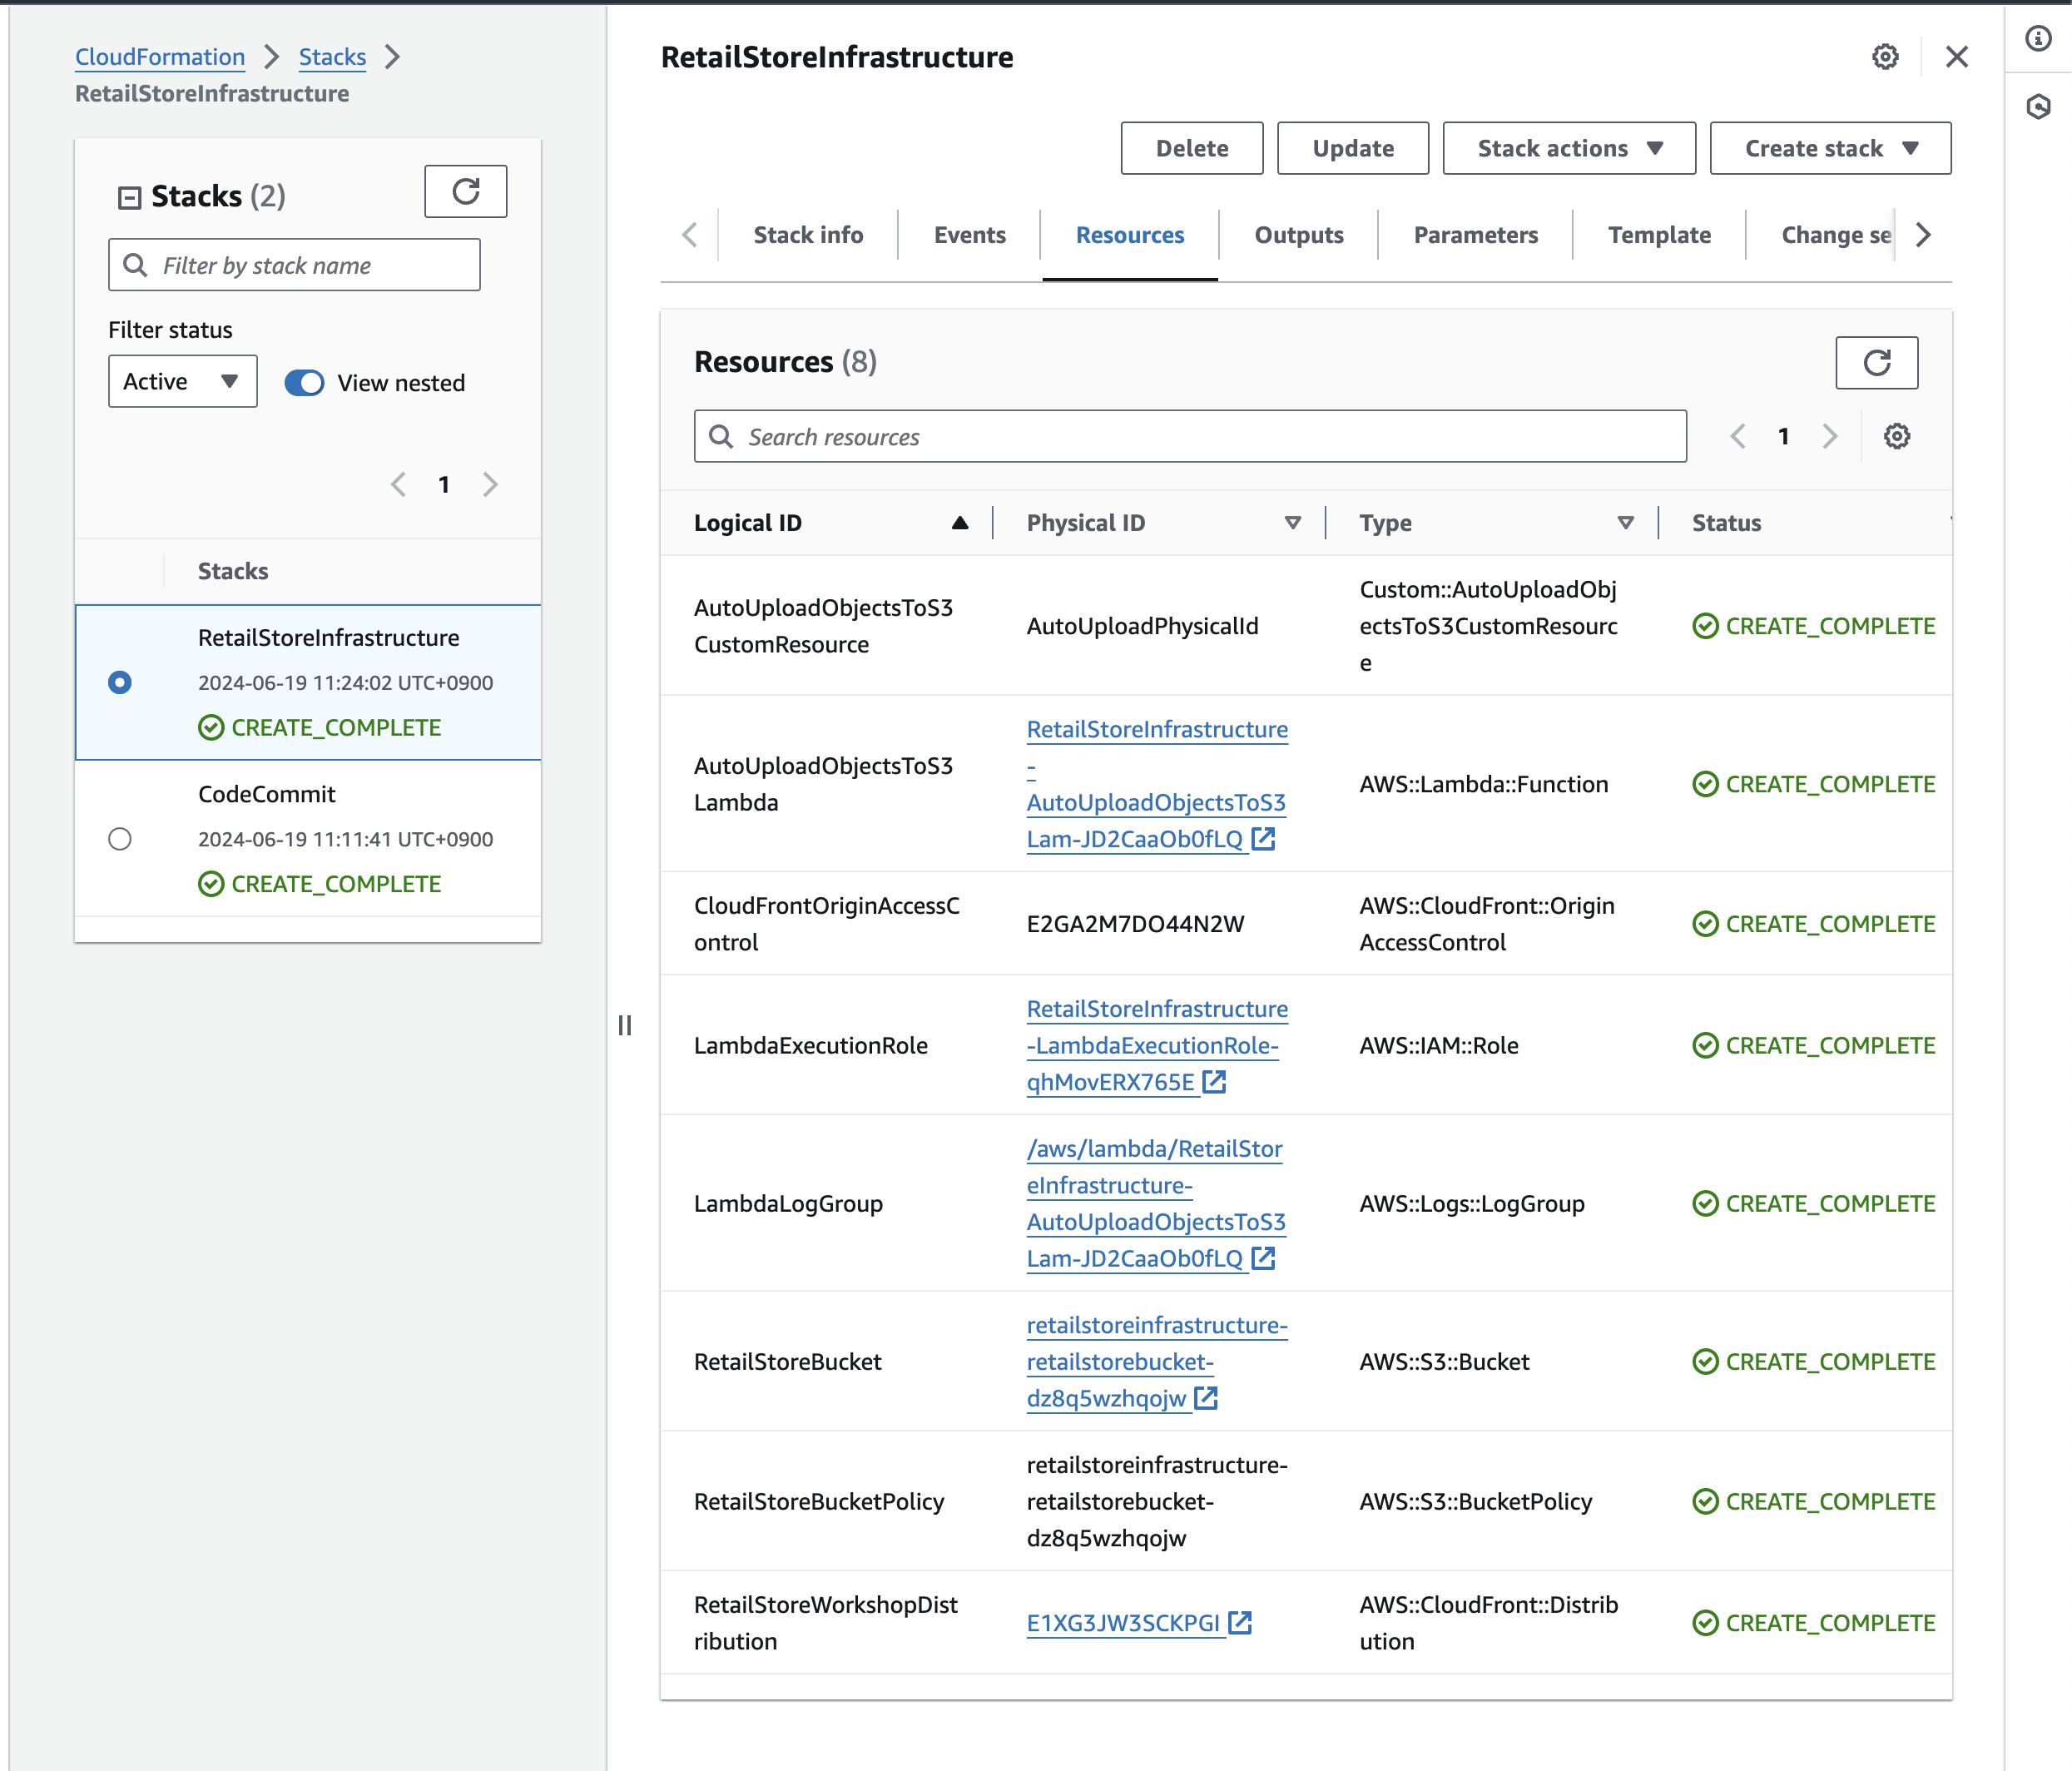Expand the Create stack dropdown
Image resolution: width=2072 pixels, height=1771 pixels.
point(1829,148)
